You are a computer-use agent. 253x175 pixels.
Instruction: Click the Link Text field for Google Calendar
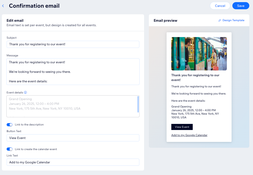73,162
